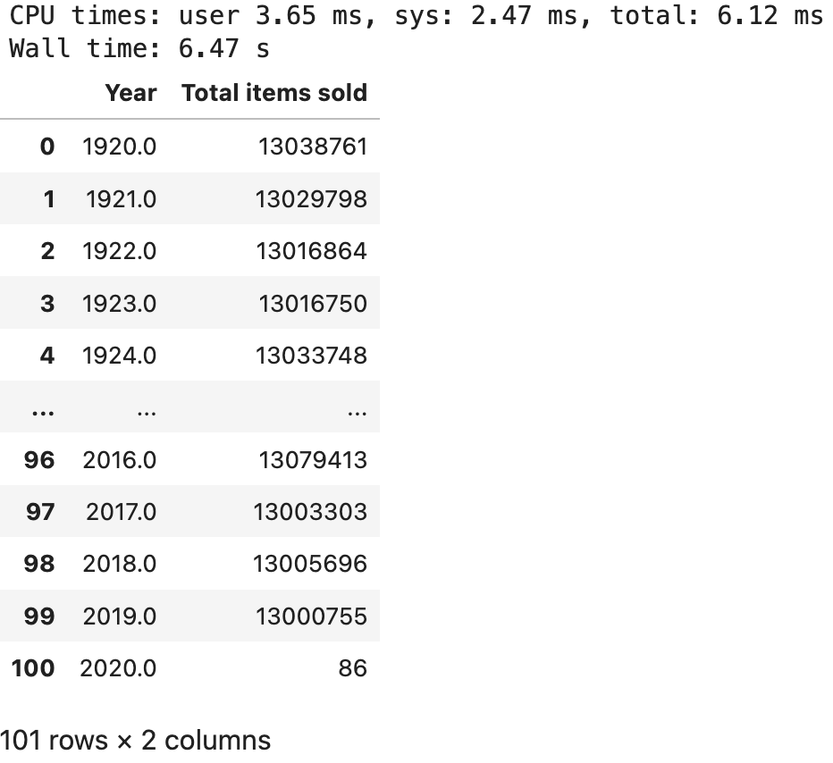Click the cell containing 13029798
Screen dimensions: 833x763
click(313, 198)
